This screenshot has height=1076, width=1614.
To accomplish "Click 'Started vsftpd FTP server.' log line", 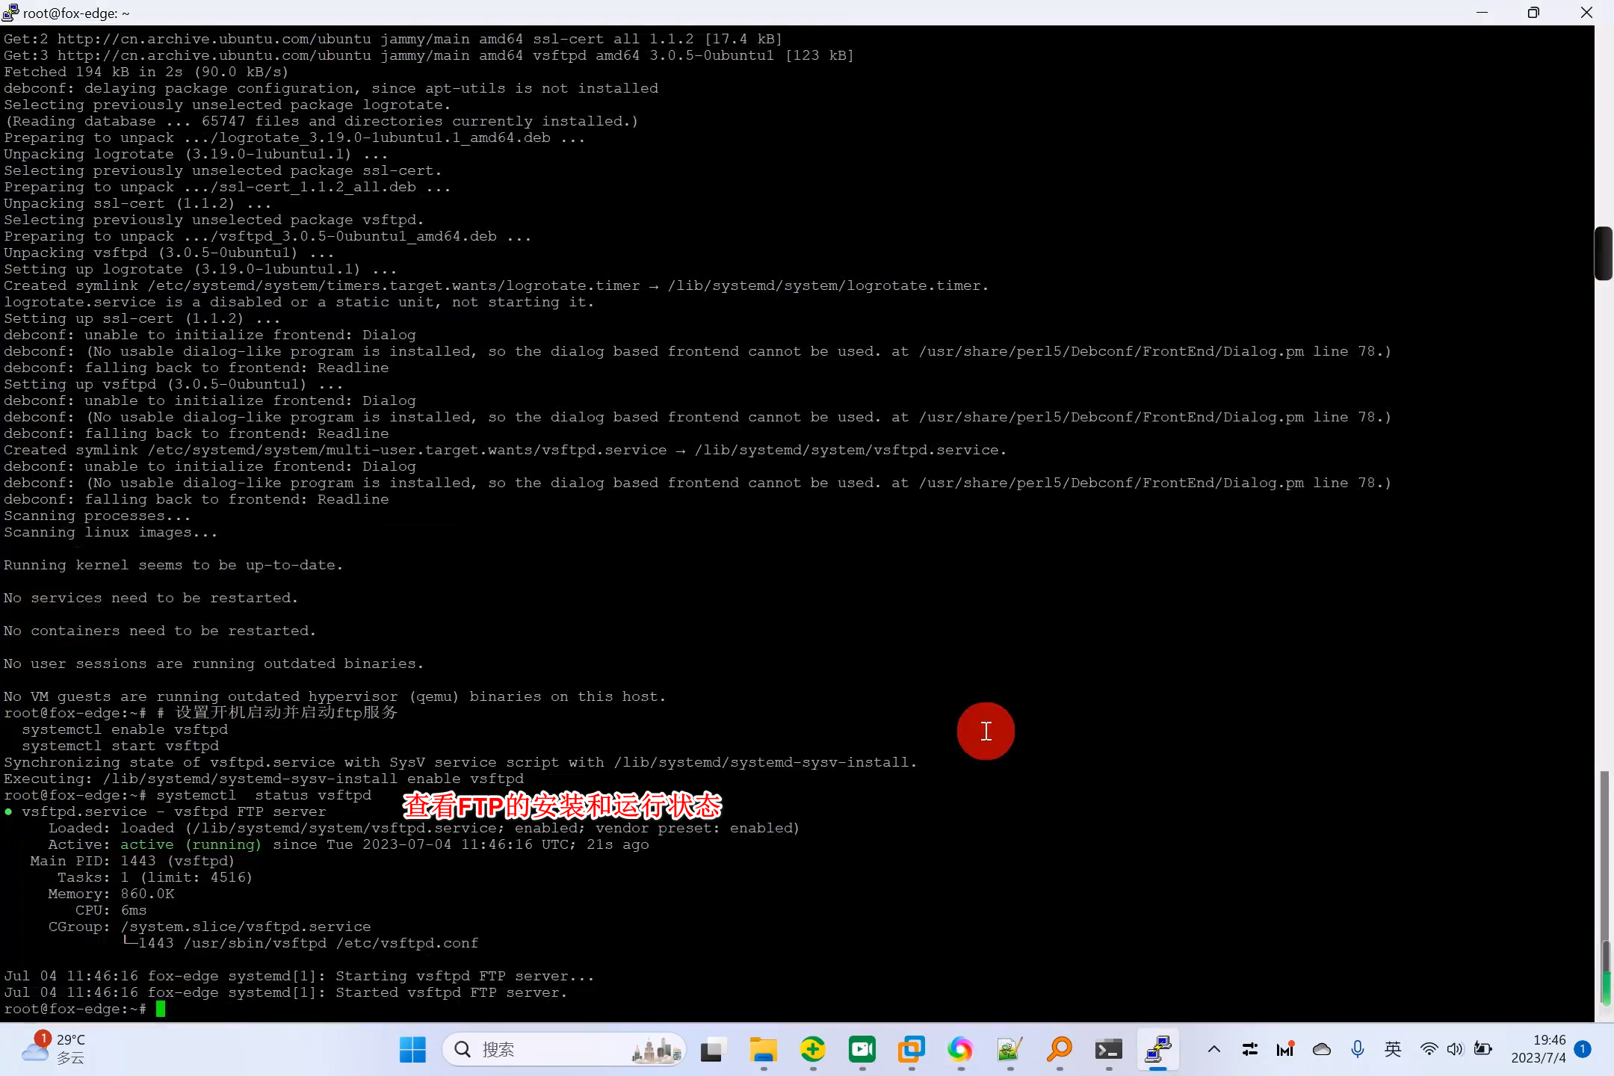I will [x=451, y=993].
